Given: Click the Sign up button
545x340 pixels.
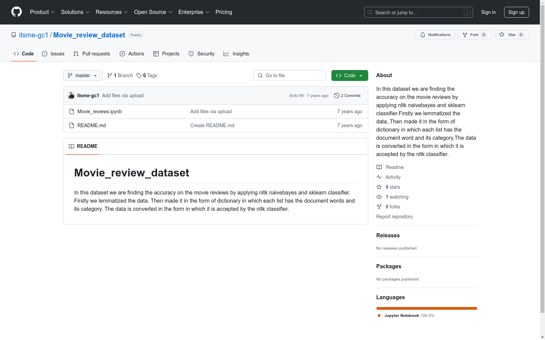Looking at the screenshot, I should point(516,12).
